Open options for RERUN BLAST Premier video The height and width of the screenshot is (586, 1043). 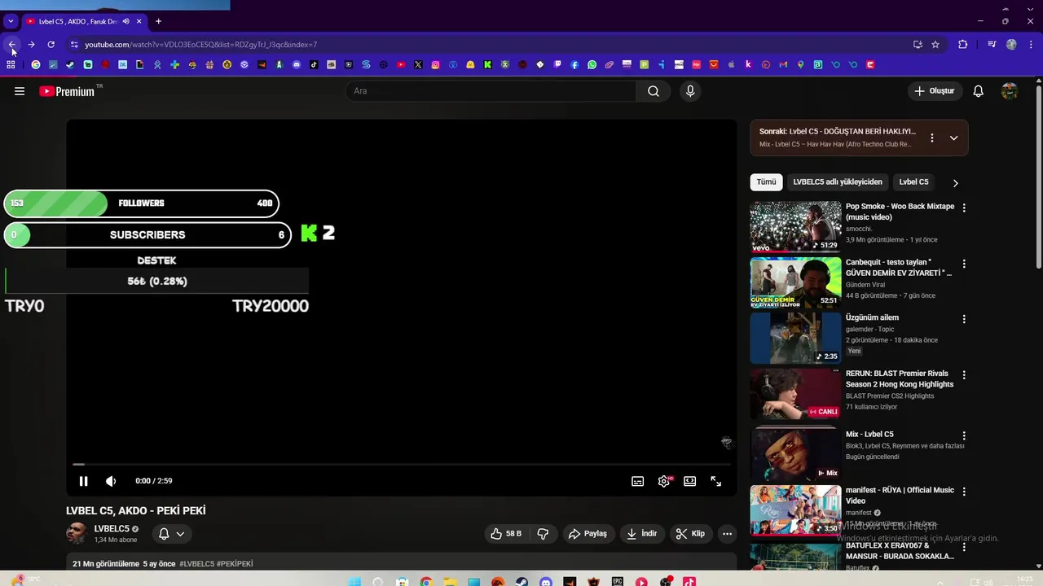click(x=964, y=375)
